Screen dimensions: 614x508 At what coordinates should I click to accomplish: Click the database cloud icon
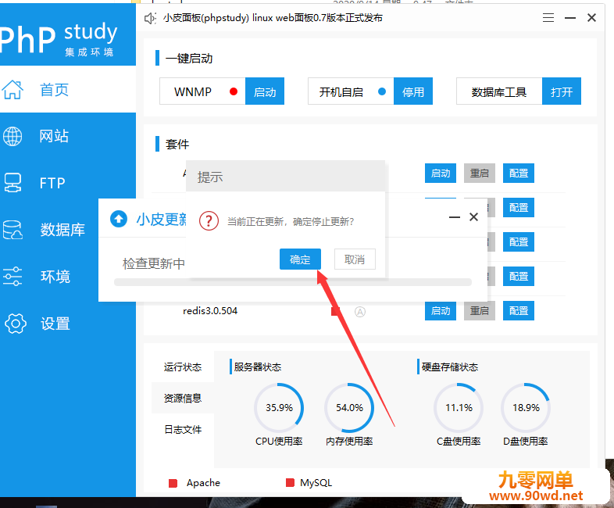tap(12, 230)
